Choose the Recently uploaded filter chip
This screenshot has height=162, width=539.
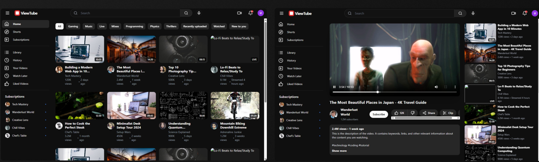tap(195, 26)
